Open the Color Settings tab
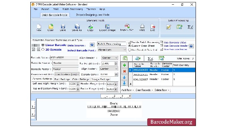The width and height of the screenshot is (227, 130). coord(81,79)
